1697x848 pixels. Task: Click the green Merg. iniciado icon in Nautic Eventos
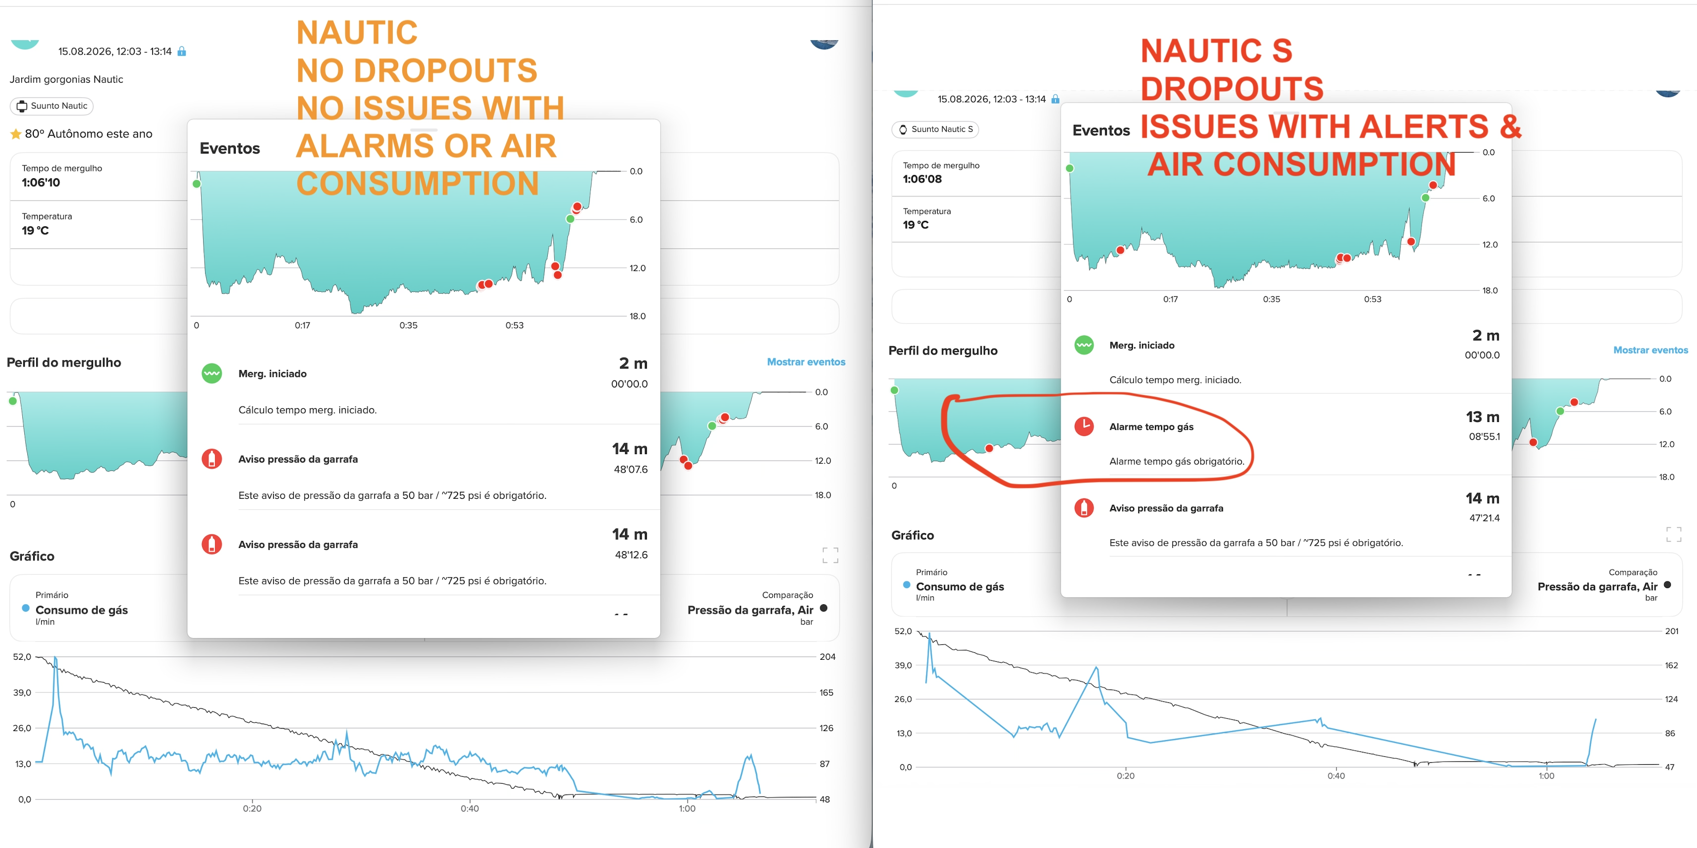click(x=212, y=373)
